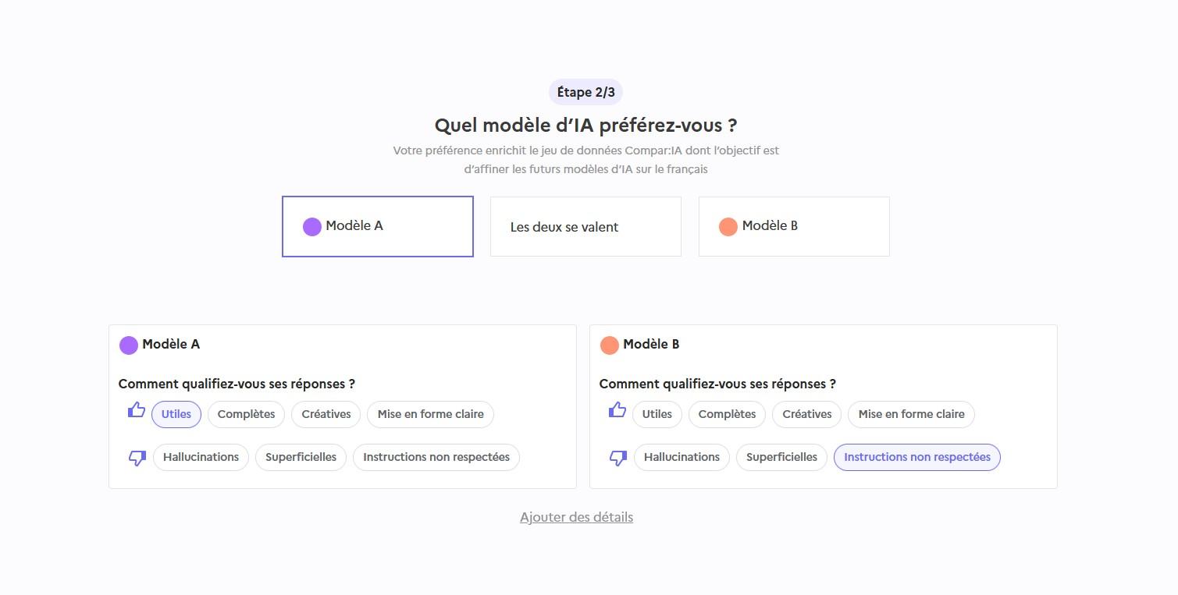The width and height of the screenshot is (1178, 595).
Task: Click the thumbs-up icon under Modèle A
Action: (137, 410)
